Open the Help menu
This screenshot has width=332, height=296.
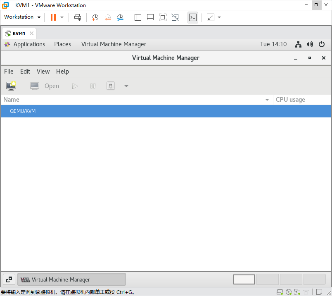coord(62,72)
